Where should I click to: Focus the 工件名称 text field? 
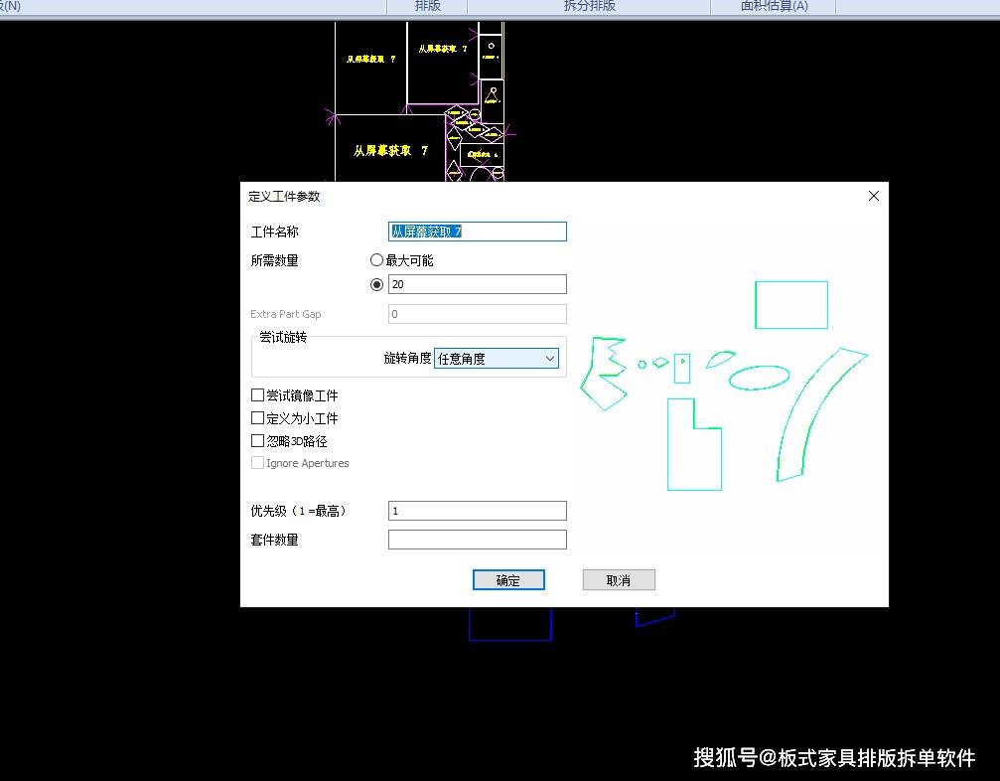[477, 232]
